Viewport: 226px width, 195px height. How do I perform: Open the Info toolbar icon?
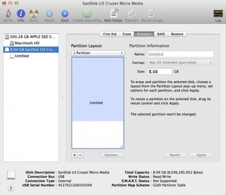pos(21,14)
